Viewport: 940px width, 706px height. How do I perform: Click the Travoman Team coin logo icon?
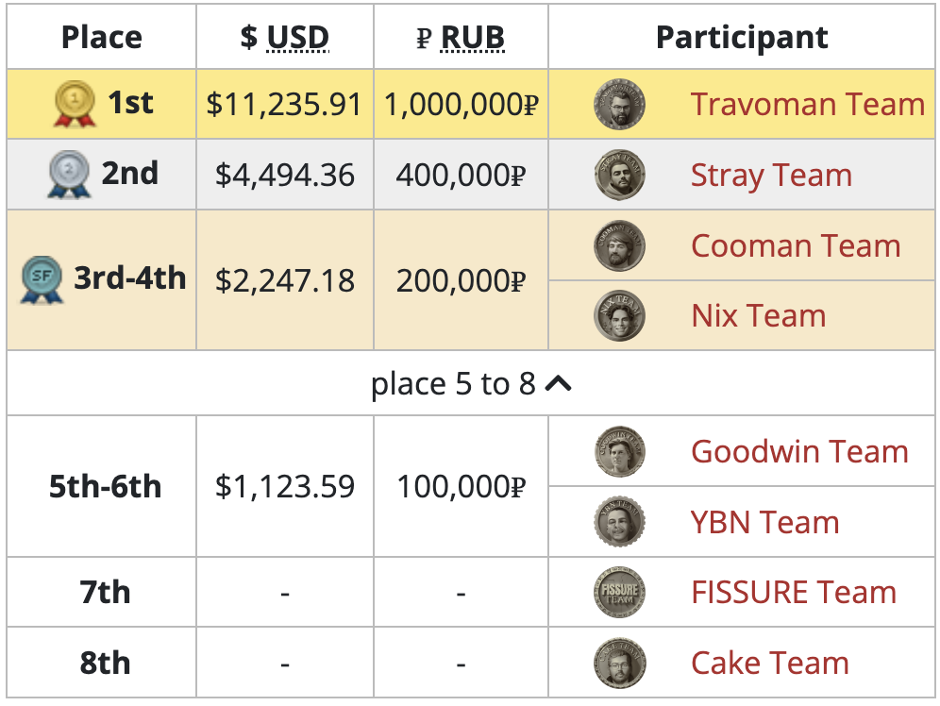tap(619, 105)
